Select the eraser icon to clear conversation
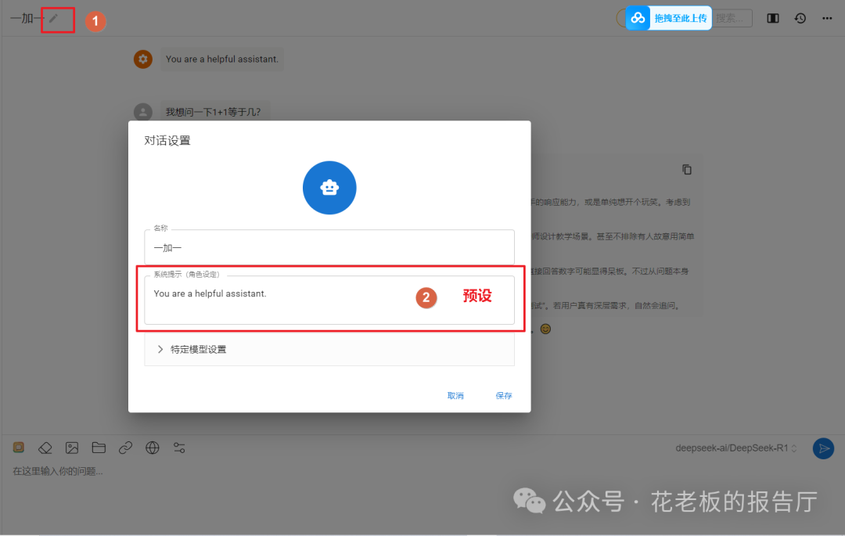The height and width of the screenshot is (536, 845). [x=45, y=448]
